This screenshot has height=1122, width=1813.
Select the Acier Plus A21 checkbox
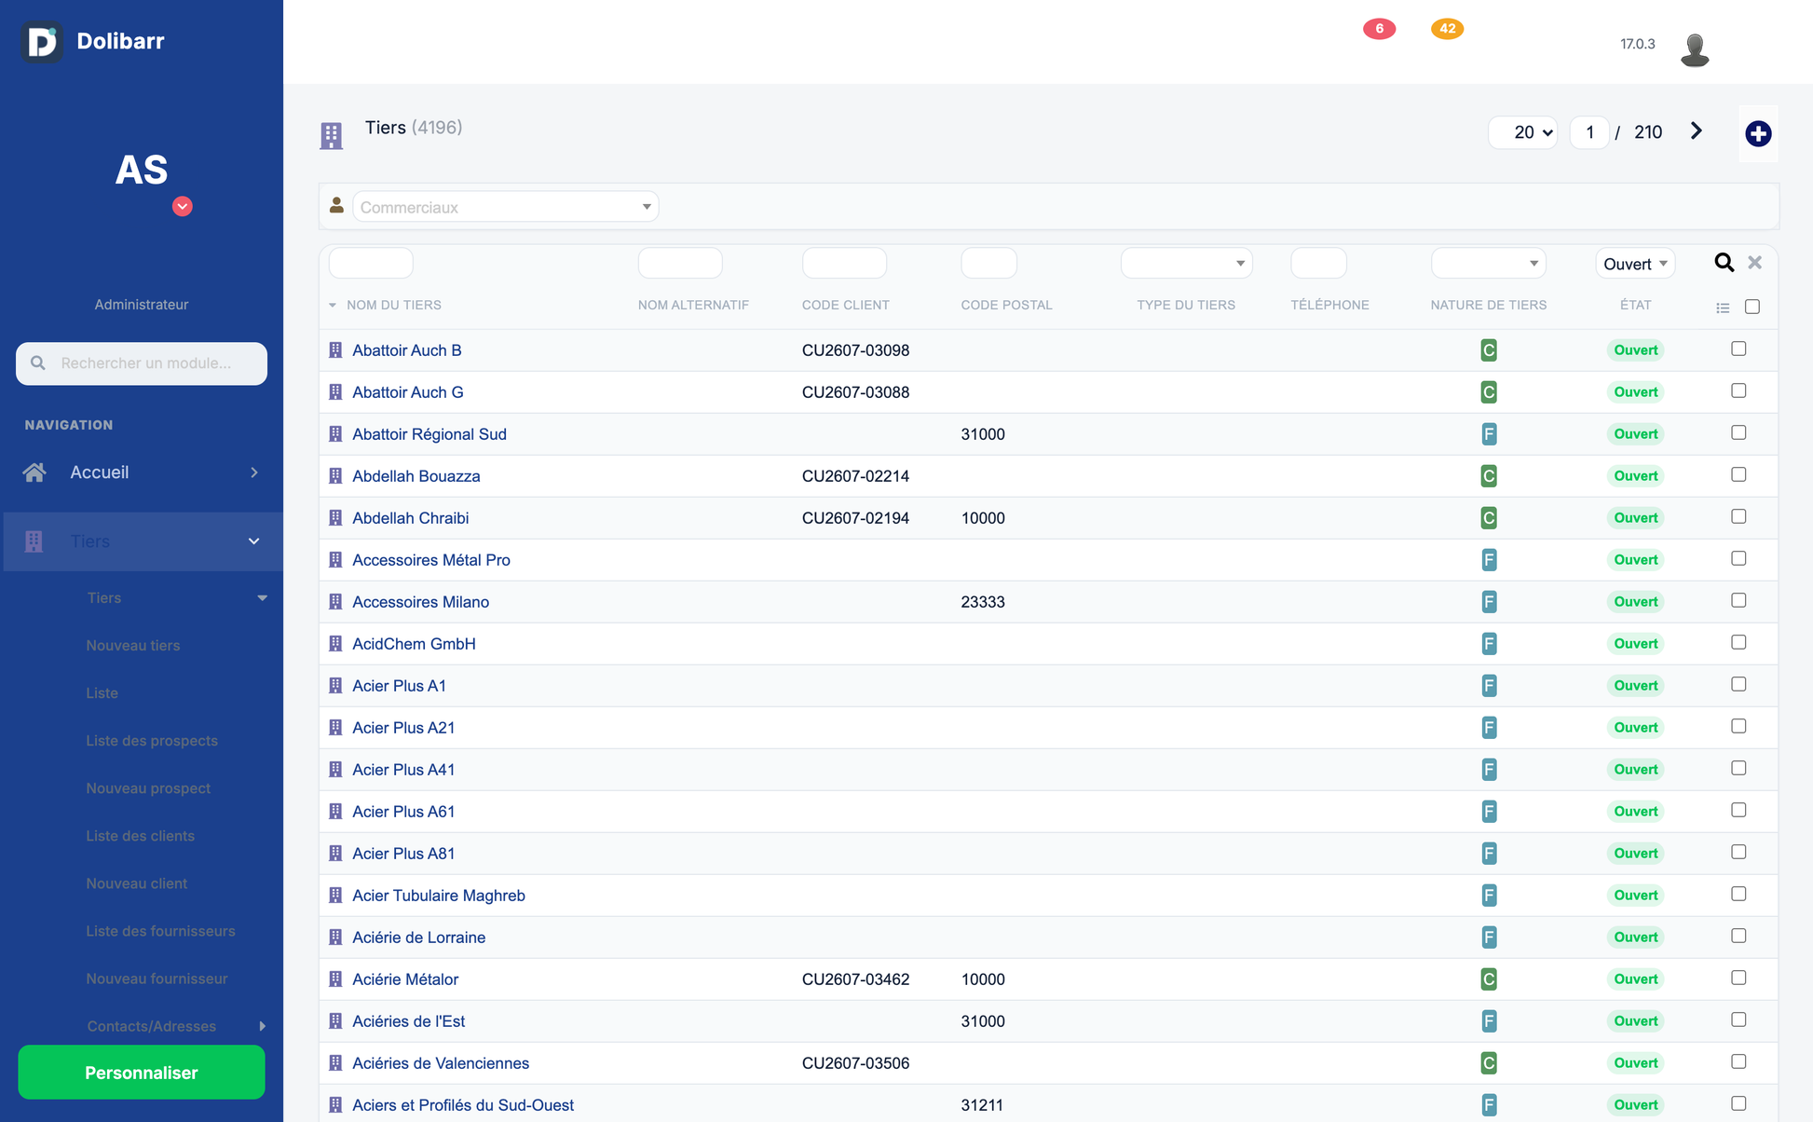[1738, 726]
